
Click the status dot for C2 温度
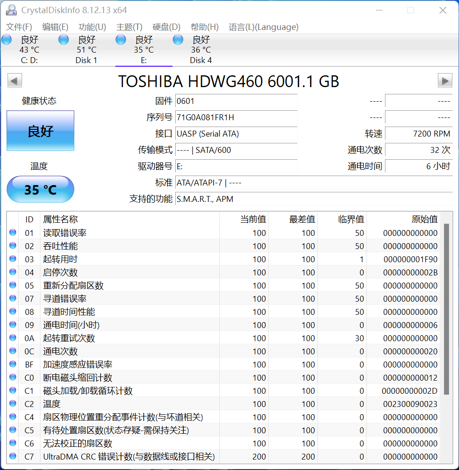pos(13,403)
